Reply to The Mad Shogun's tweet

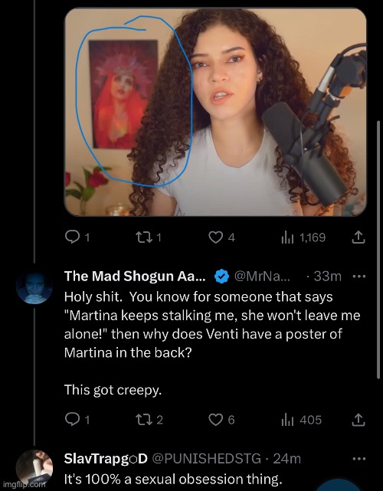tap(77, 420)
